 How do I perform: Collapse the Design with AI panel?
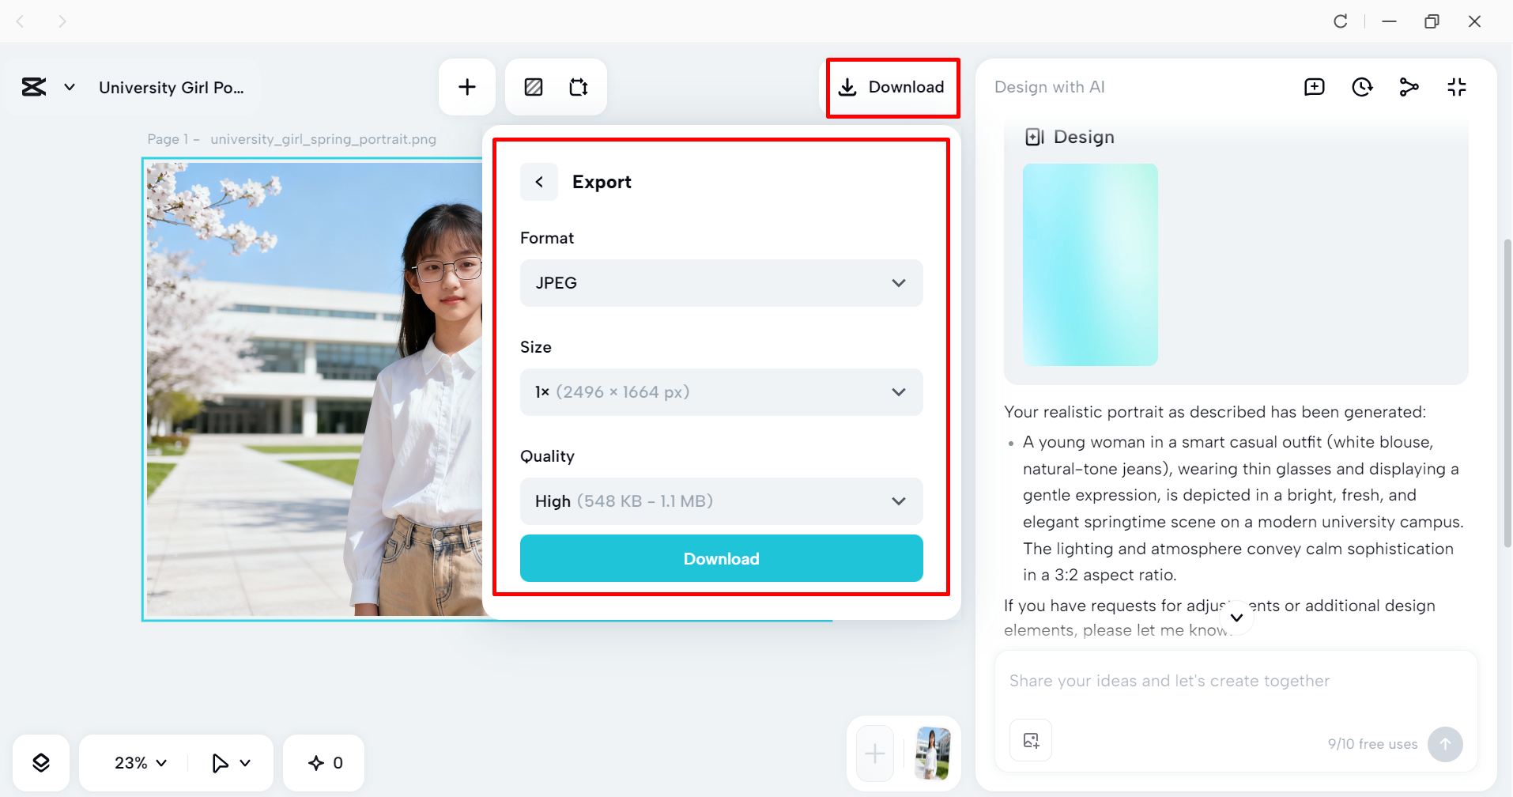tap(1457, 87)
